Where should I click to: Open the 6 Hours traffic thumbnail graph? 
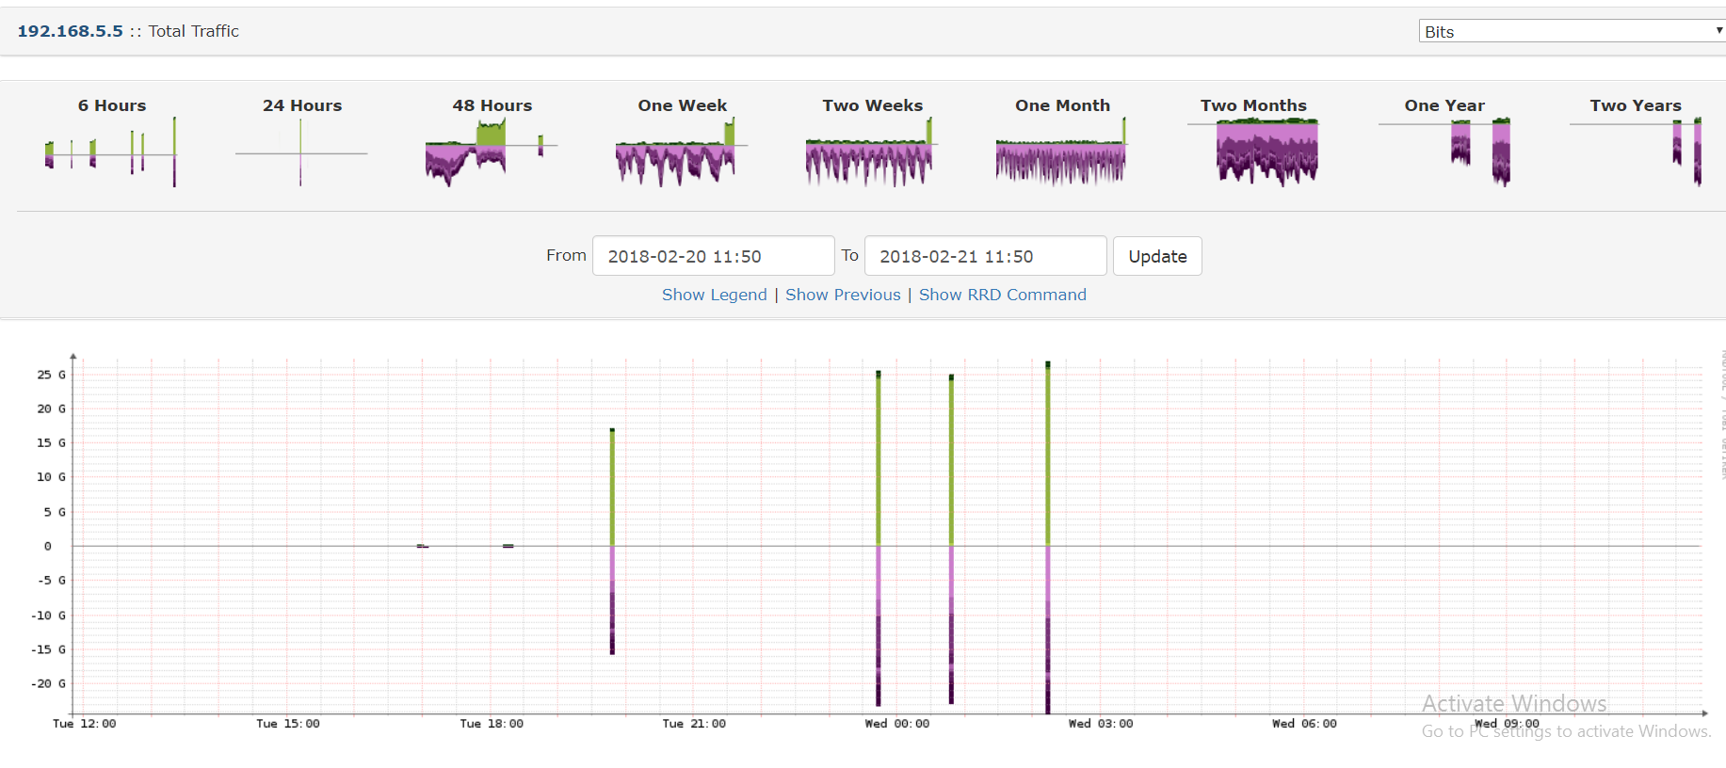click(x=111, y=152)
